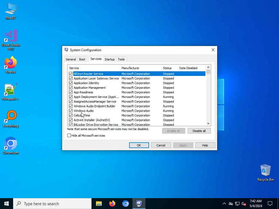Uncheck AppX Deployment Service checkbox
The height and width of the screenshot is (209, 279).
click(71, 97)
